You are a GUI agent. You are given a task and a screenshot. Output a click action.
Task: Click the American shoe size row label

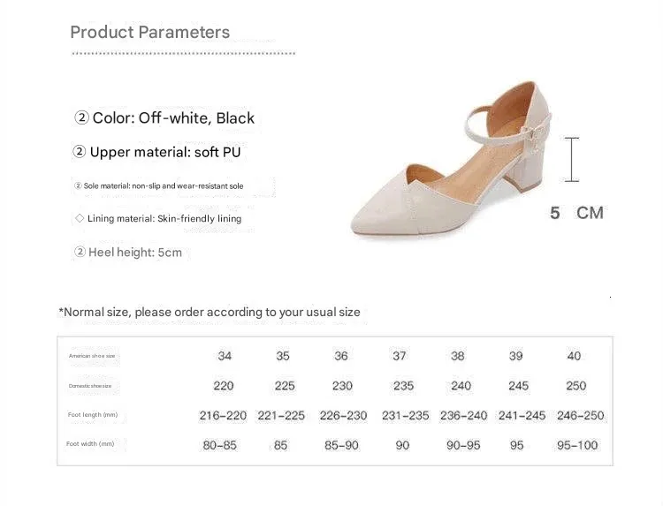pos(92,356)
